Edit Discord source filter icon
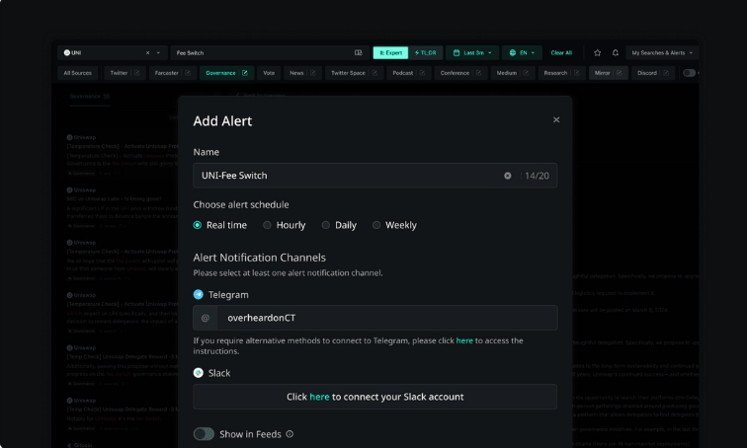747x448 pixels. click(x=666, y=73)
